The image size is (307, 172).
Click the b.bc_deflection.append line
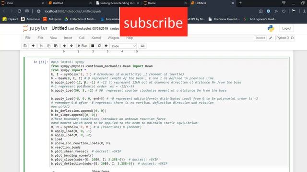pyautogui.click(x=79, y=111)
